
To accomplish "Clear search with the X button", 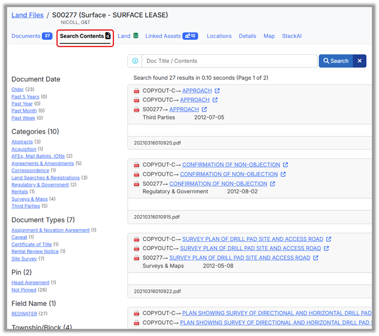I will coord(359,61).
